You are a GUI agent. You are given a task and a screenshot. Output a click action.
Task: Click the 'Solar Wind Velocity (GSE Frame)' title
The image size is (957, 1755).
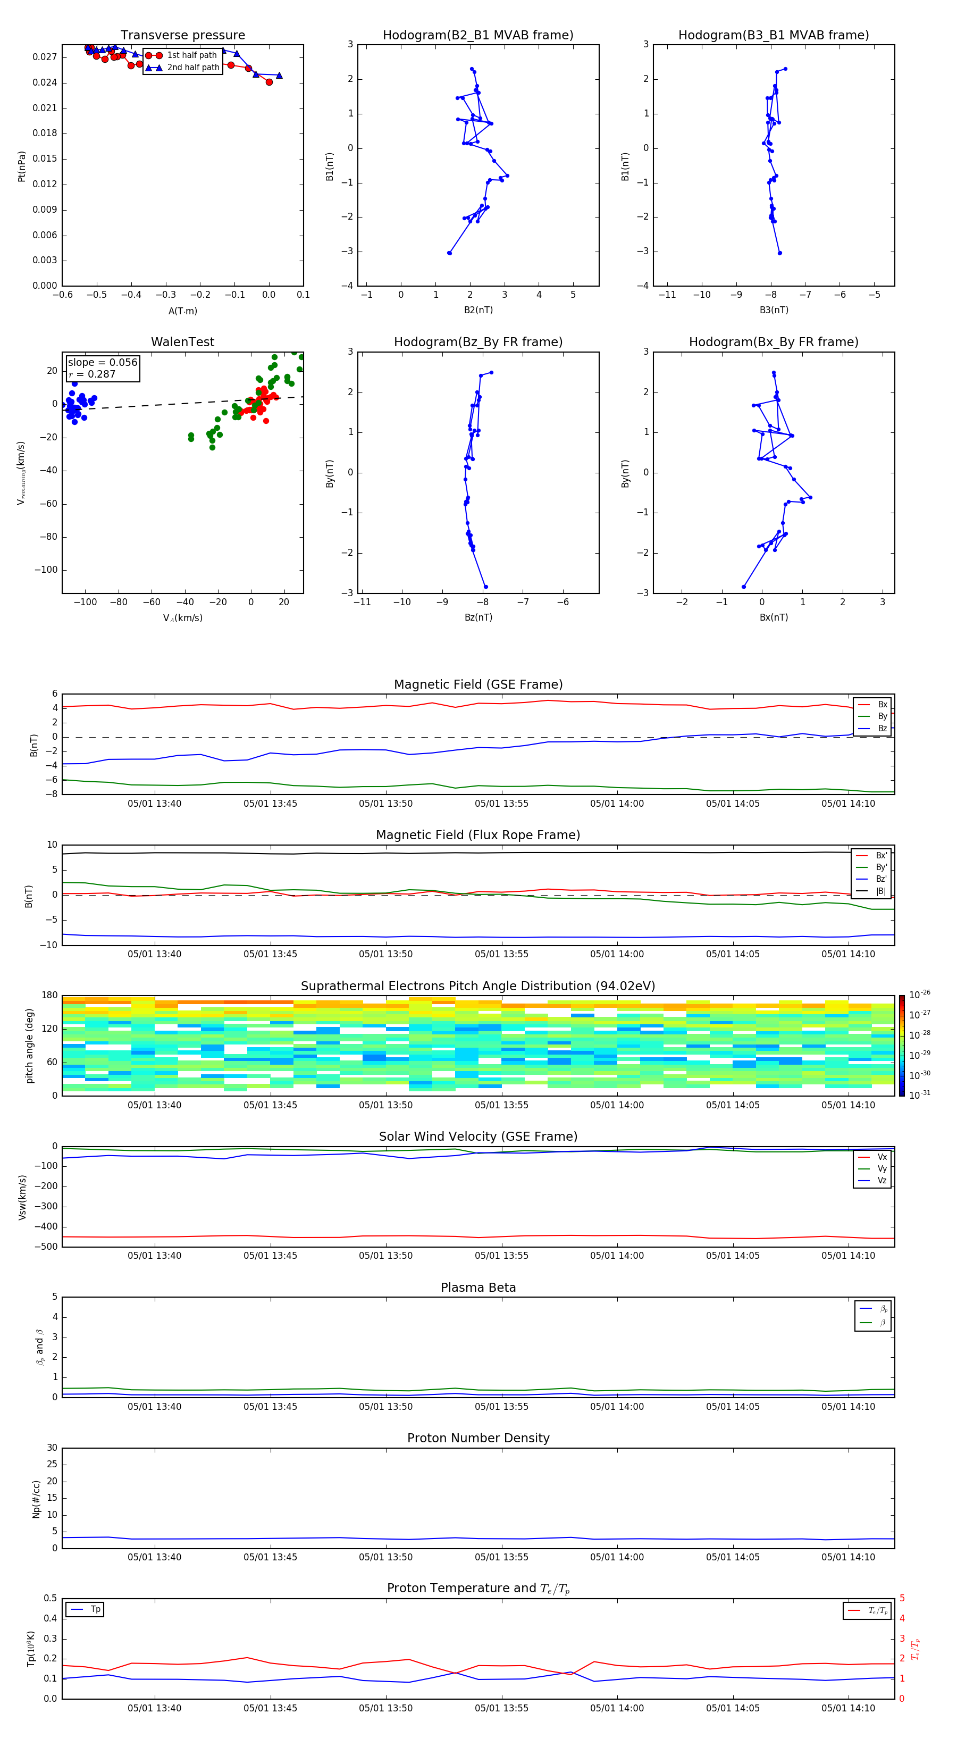pyautogui.click(x=478, y=1137)
